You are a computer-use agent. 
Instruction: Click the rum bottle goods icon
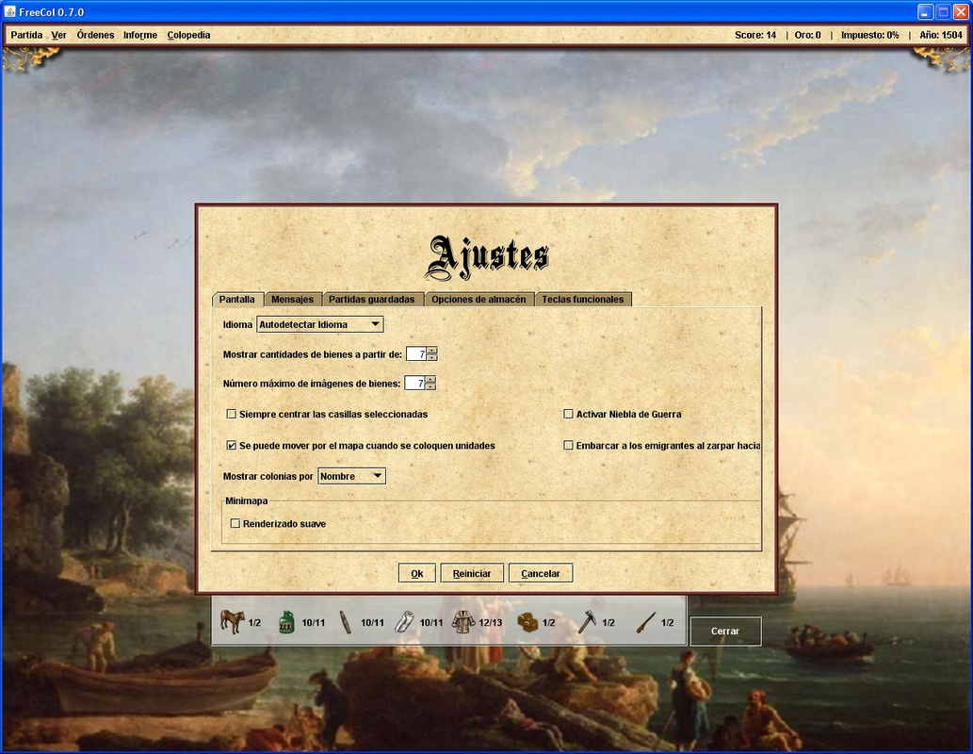286,622
